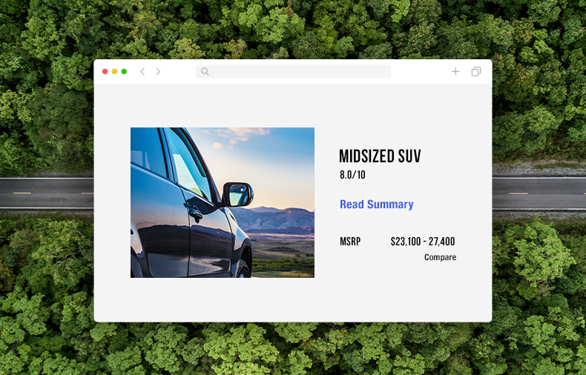Show all tabs via overlapping squares icon
The width and height of the screenshot is (586, 375).
tap(475, 71)
